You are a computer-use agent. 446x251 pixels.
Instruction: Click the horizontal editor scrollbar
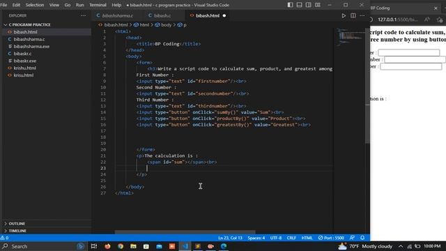click(x=185, y=232)
